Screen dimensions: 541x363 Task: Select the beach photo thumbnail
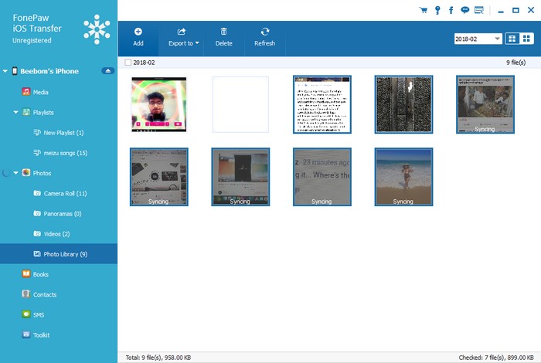coord(403,177)
